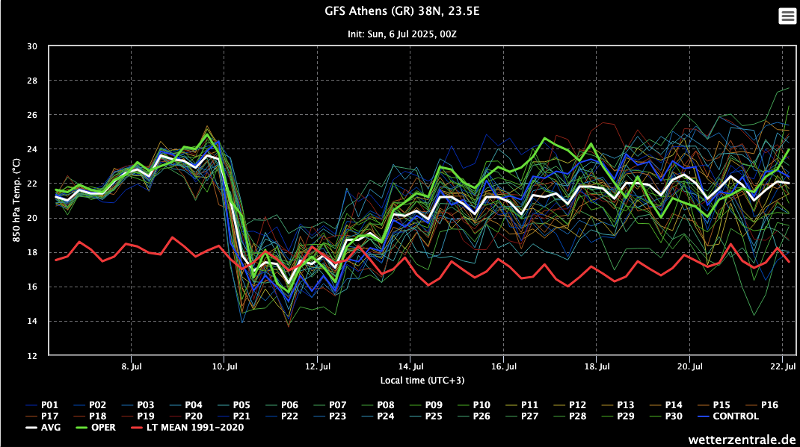Toggle the P01 ensemble series in legend

[x=50, y=404]
